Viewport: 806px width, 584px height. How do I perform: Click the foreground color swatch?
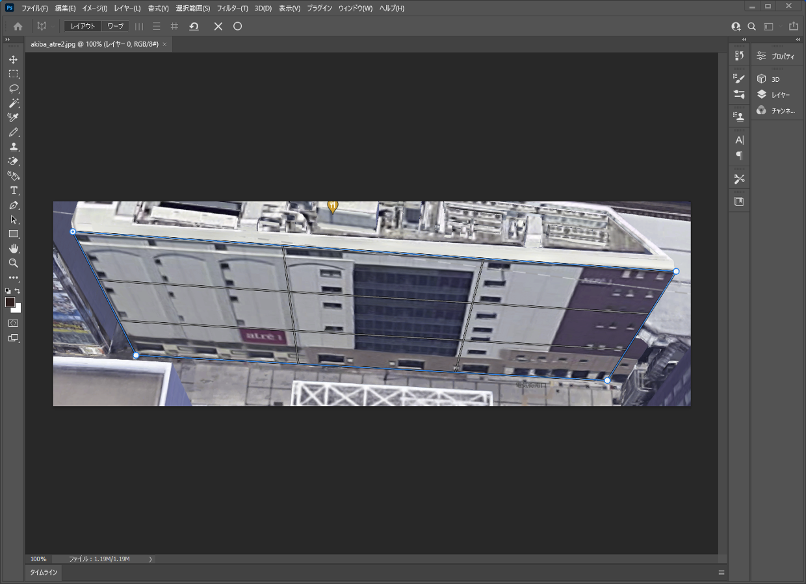coord(10,302)
